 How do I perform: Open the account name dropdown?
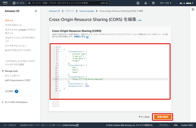(185, 3)
